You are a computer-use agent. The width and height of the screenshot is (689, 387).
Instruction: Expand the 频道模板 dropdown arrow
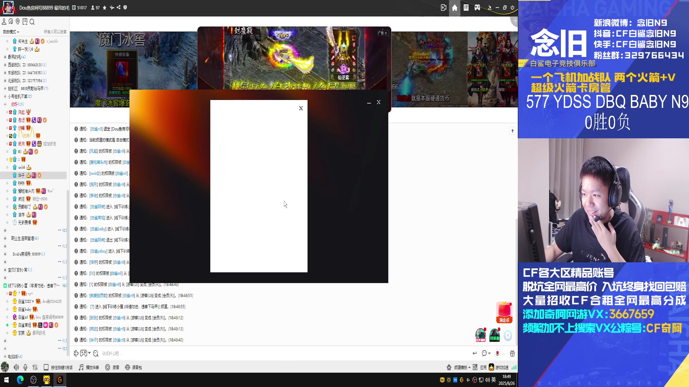[469, 368]
